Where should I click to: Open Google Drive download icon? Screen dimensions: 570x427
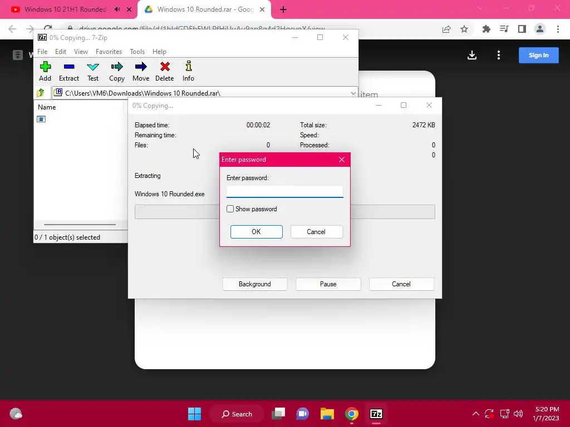(x=472, y=55)
